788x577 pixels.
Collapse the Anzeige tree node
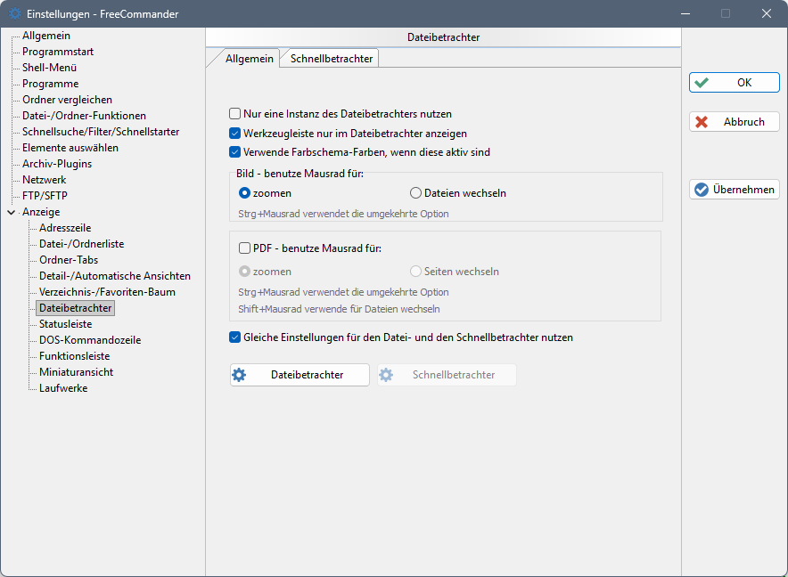coord(11,212)
